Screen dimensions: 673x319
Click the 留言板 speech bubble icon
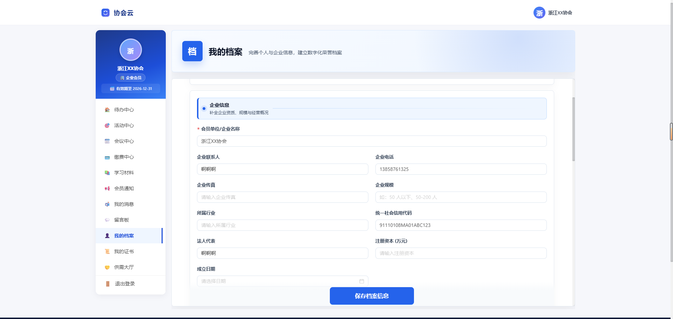(107, 220)
